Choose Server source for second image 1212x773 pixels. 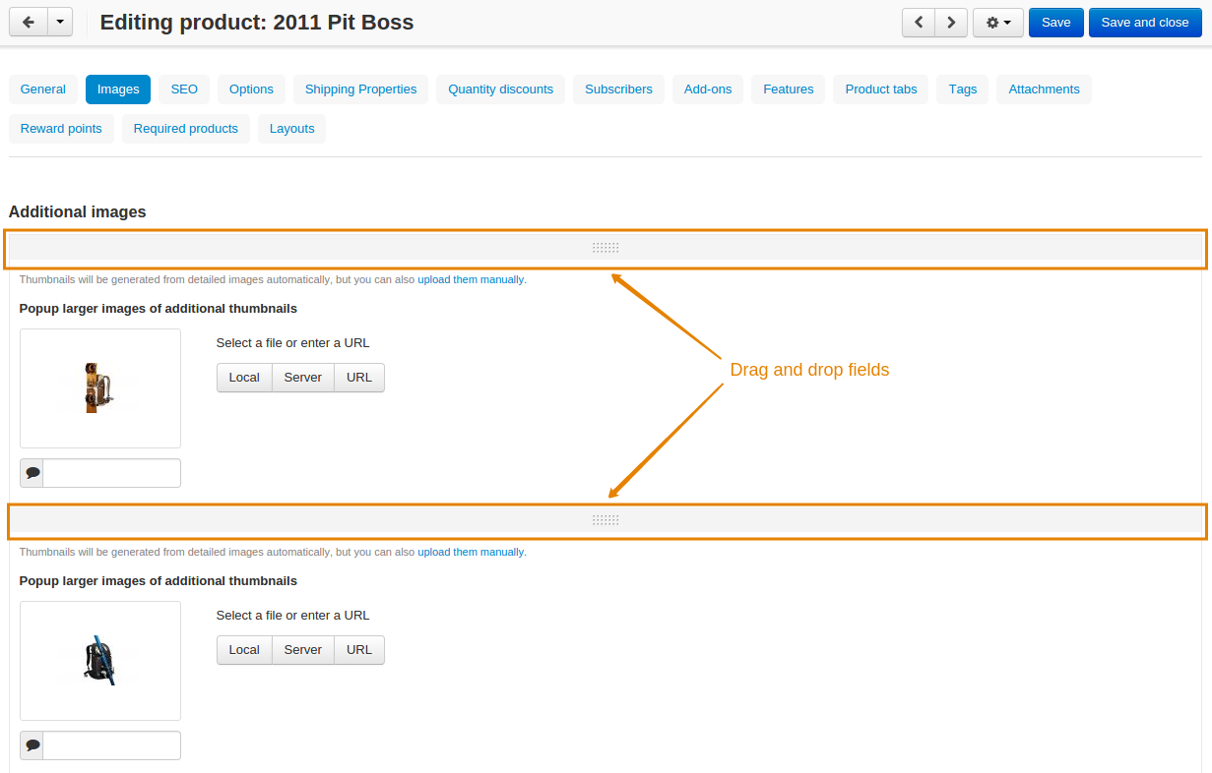pyautogui.click(x=303, y=650)
